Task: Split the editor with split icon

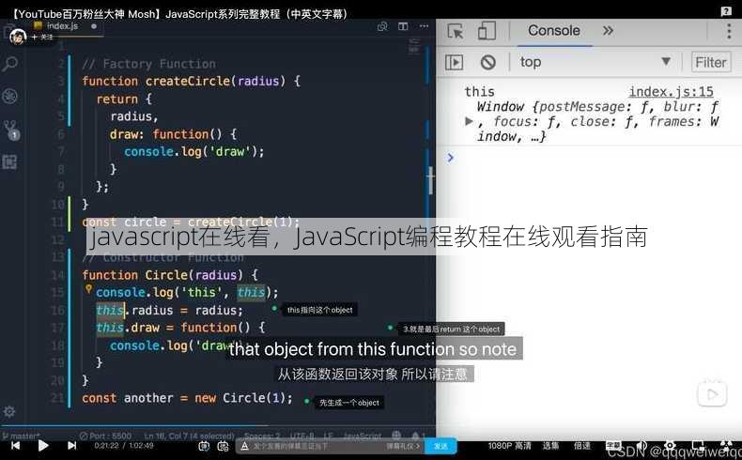Action: (403, 26)
